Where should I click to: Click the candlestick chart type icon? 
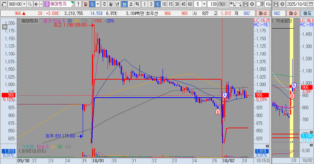pyautogui.click(x=232, y=4)
